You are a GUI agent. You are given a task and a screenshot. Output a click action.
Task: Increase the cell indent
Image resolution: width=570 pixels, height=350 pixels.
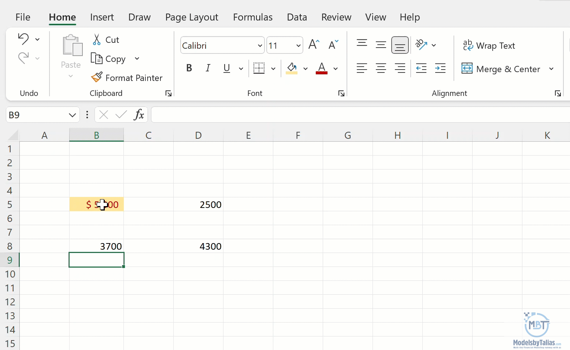click(x=440, y=68)
